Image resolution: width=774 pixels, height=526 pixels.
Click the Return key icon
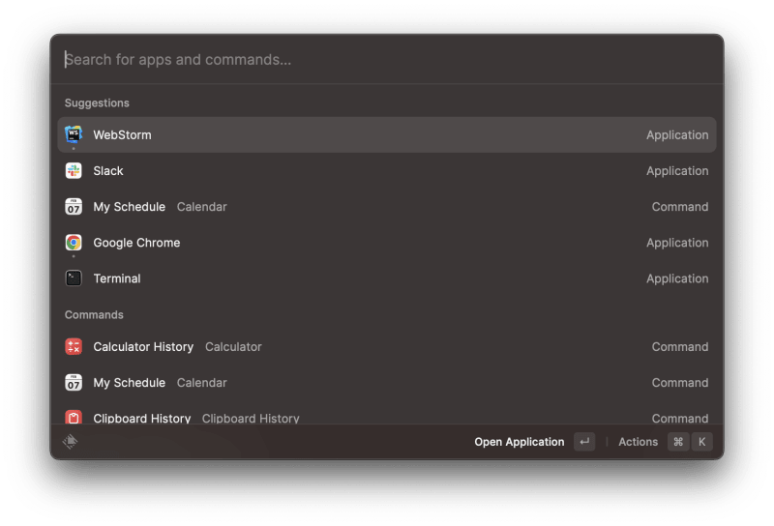[x=584, y=442]
